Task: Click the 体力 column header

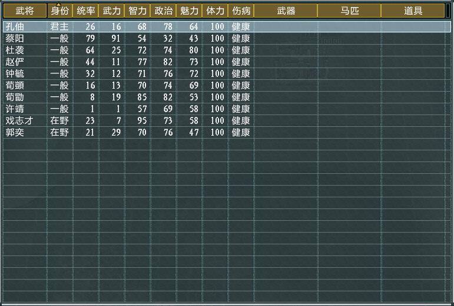Action: click(x=215, y=11)
